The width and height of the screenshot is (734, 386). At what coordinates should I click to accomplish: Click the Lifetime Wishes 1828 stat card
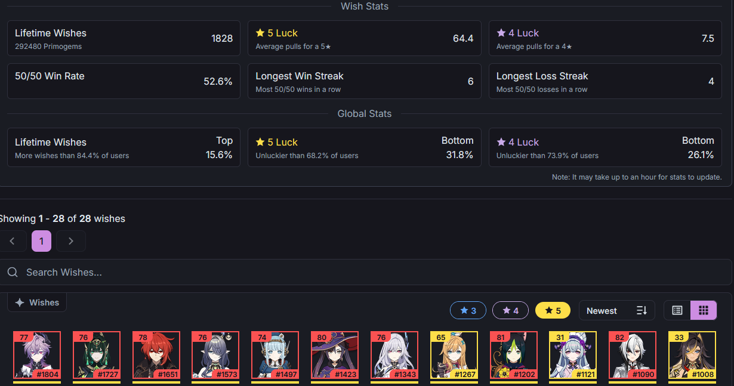pos(124,38)
